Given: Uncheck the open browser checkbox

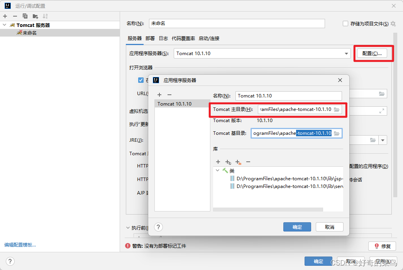Looking at the screenshot, I should coord(141,80).
